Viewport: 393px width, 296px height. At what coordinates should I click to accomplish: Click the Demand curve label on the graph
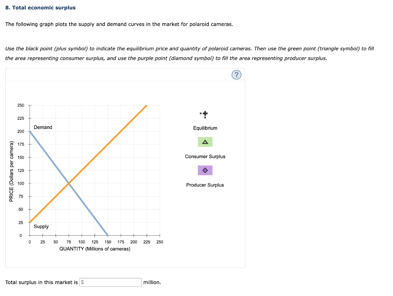click(43, 127)
